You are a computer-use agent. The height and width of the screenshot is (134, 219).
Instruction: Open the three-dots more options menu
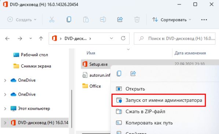pos(204,20)
